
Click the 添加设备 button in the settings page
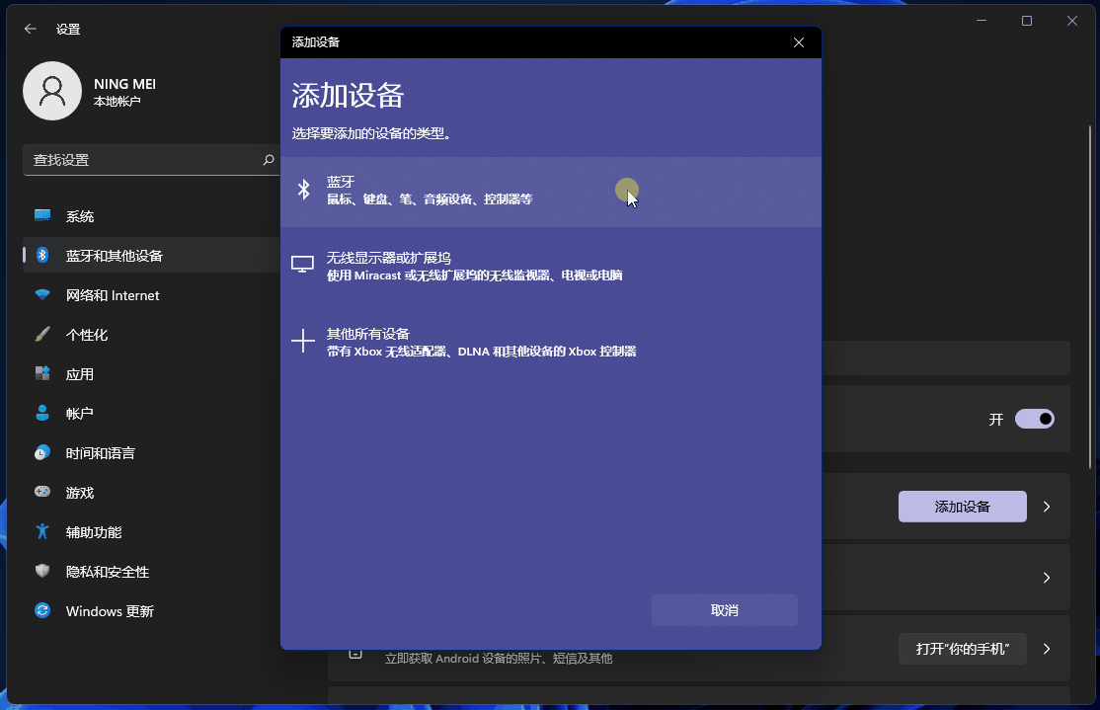(962, 507)
